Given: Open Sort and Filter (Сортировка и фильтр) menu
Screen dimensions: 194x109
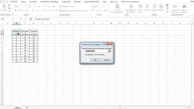Looking at the screenshot, I should point(175,8).
